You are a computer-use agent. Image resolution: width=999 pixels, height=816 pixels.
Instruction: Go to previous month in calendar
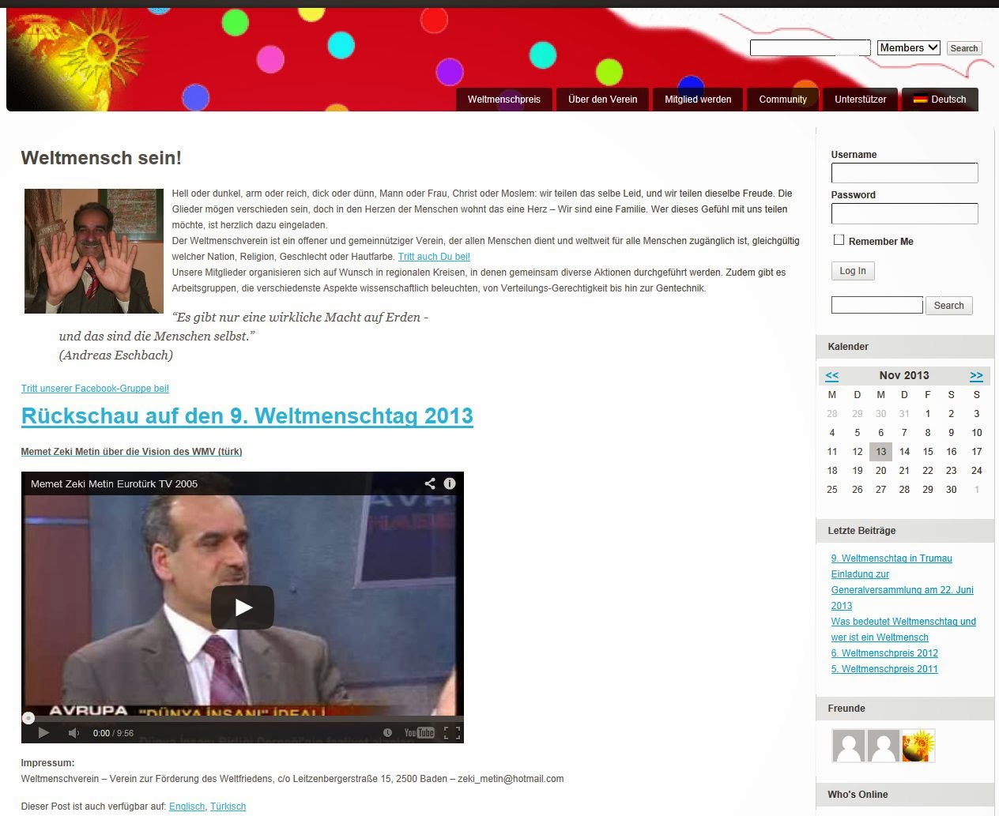pyautogui.click(x=831, y=376)
